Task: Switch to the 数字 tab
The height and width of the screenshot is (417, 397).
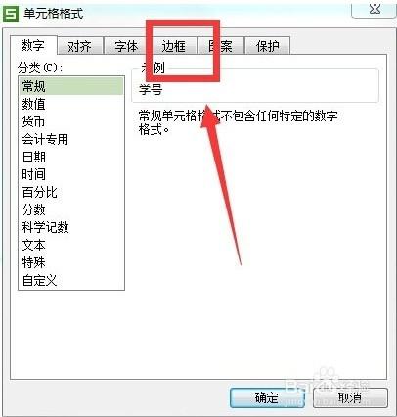Action: pos(33,45)
